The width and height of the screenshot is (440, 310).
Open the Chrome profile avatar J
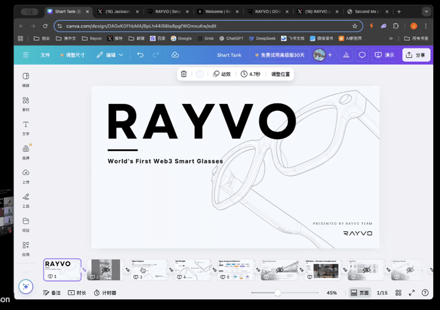414,26
